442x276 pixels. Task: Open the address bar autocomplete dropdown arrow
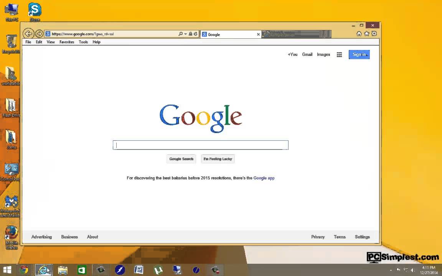click(185, 34)
